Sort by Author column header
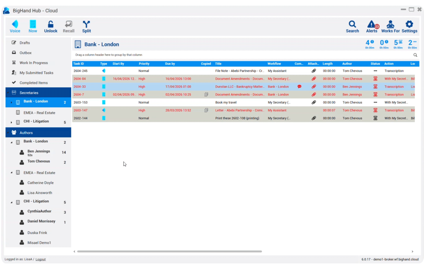Viewport: 425px width, 272px height. 347,64
